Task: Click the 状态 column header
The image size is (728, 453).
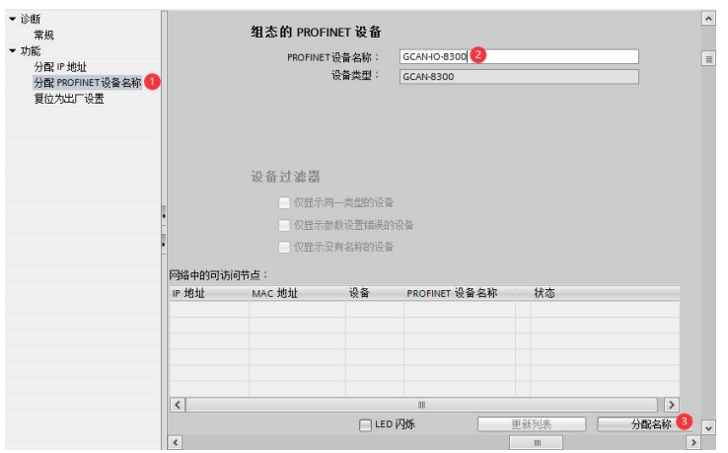Action: (605, 293)
